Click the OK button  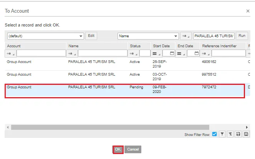click(118, 149)
